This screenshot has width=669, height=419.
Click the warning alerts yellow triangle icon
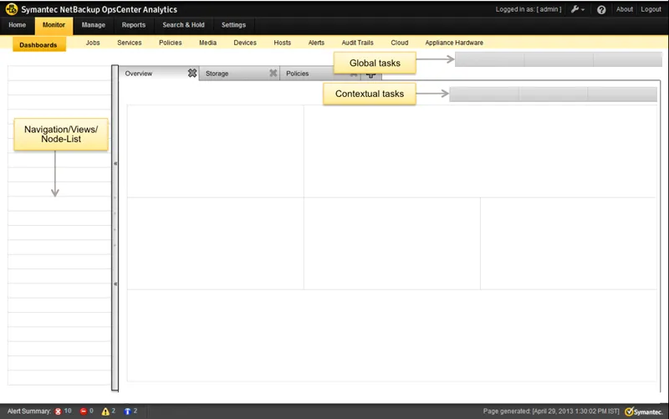[x=105, y=411]
